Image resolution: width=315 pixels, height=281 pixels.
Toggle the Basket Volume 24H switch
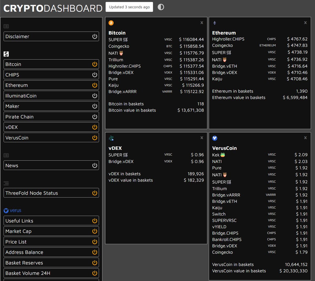pyautogui.click(x=95, y=273)
